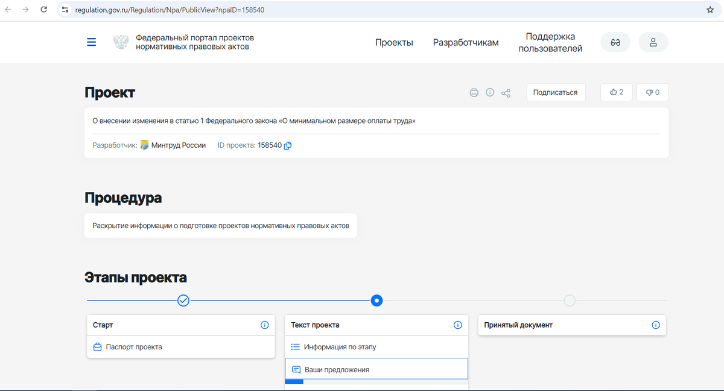Screen dimensions: 724x391
Task: Click the info icon next to print
Action: pos(490,92)
